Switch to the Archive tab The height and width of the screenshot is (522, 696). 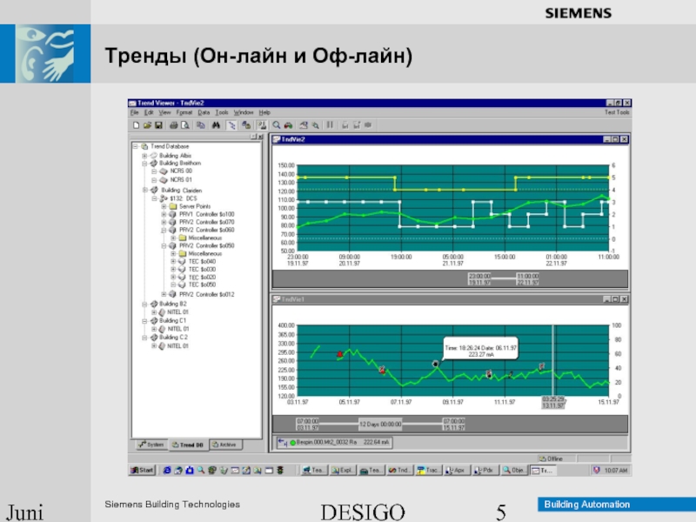[224, 445]
